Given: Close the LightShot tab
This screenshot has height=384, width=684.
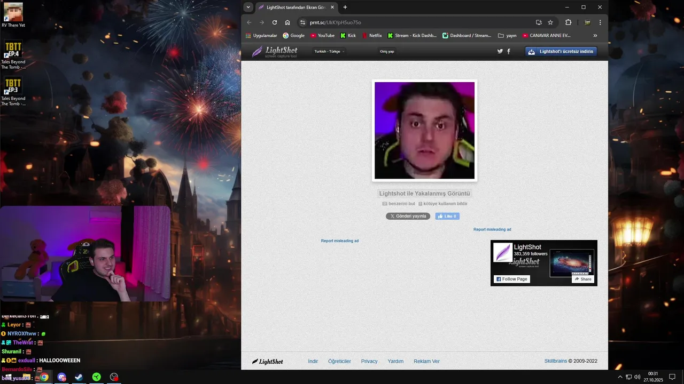Looking at the screenshot, I should [332, 7].
